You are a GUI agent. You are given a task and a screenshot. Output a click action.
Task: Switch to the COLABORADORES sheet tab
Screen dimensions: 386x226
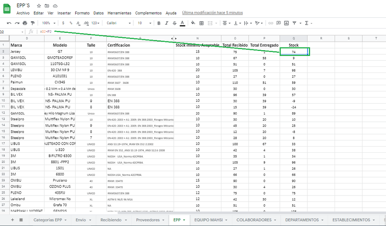pyautogui.click(x=257, y=220)
